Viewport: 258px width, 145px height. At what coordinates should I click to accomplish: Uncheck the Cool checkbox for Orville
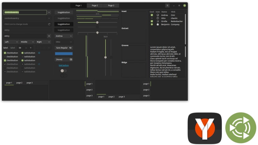pos(152,21)
